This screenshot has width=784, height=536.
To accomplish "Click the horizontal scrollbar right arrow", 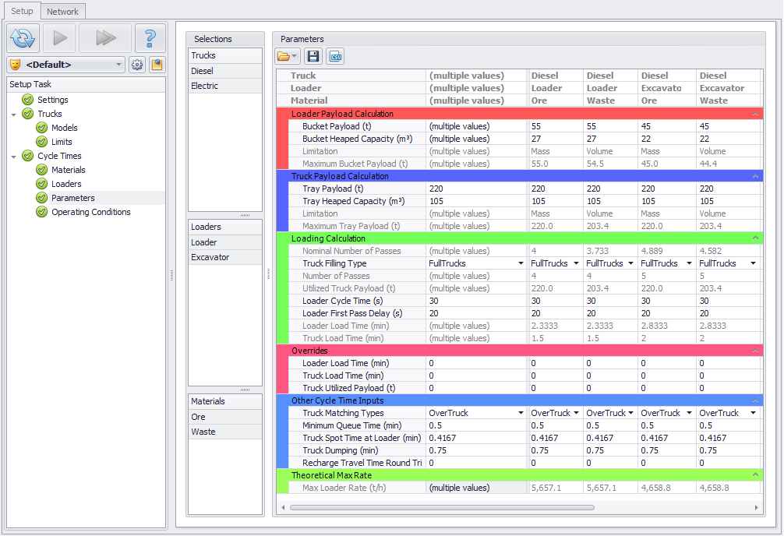I will (757, 507).
